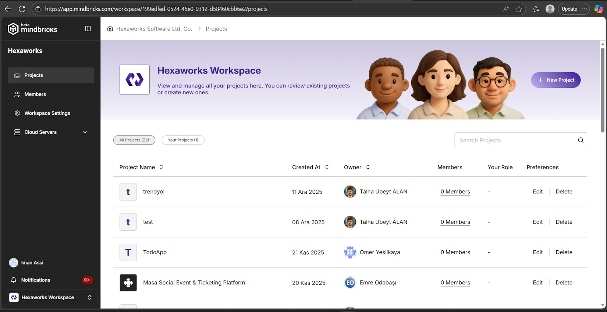The width and height of the screenshot is (607, 312).
Task: Go to Workspace Settings
Action: [x=47, y=113]
